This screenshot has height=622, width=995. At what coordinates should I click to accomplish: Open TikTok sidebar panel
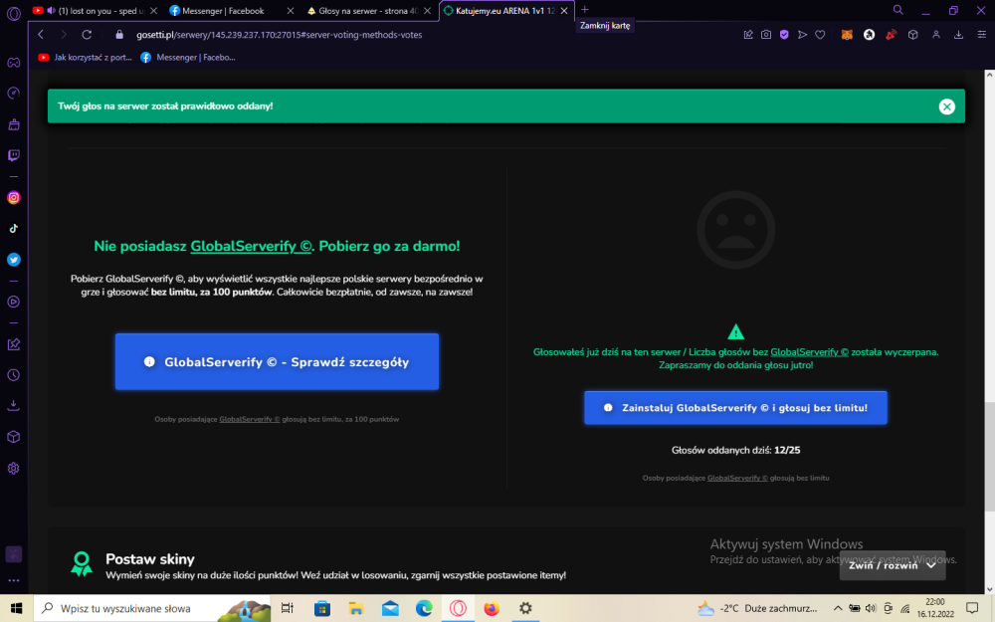(x=13, y=229)
